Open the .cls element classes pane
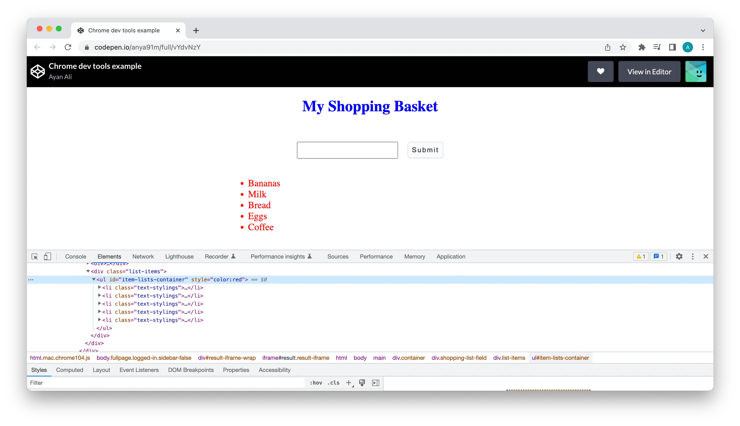The width and height of the screenshot is (740, 426). [333, 383]
